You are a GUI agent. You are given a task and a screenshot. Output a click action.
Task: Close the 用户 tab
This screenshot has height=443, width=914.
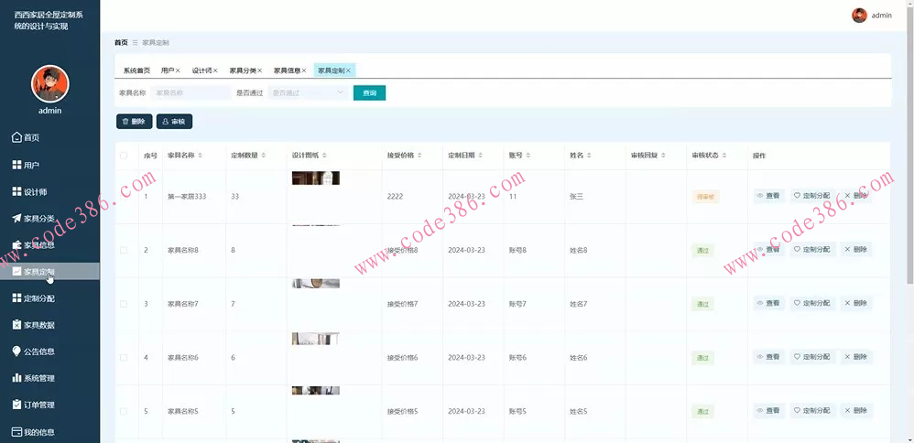point(178,70)
